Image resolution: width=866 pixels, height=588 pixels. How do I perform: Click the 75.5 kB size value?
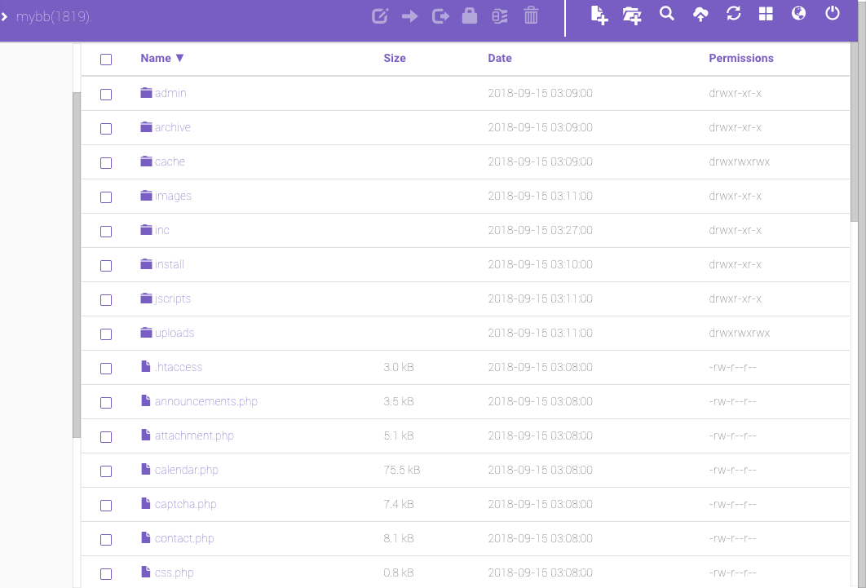click(x=401, y=470)
